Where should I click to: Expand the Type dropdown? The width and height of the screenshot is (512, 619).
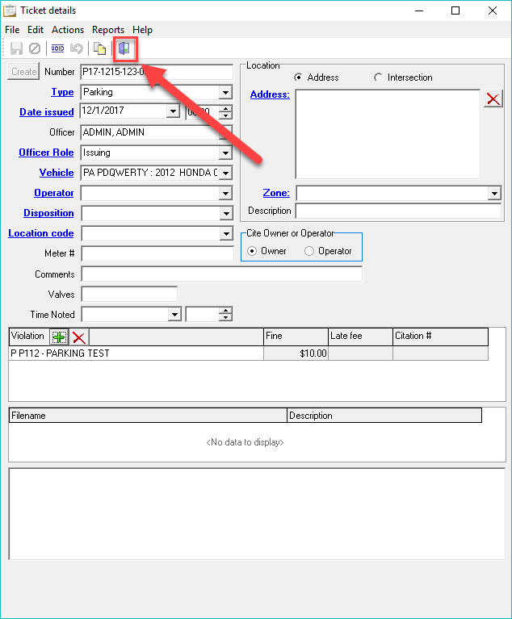(x=225, y=93)
